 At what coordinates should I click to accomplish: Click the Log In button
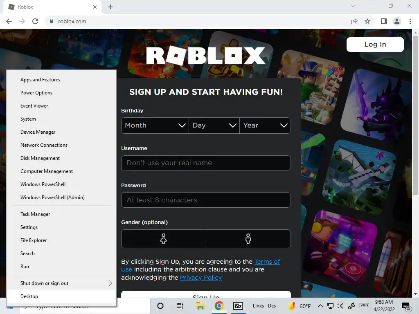coord(375,44)
